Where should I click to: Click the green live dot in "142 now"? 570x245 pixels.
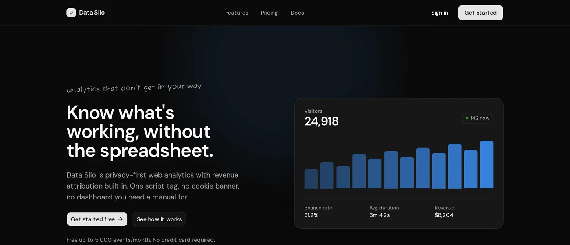click(x=467, y=118)
